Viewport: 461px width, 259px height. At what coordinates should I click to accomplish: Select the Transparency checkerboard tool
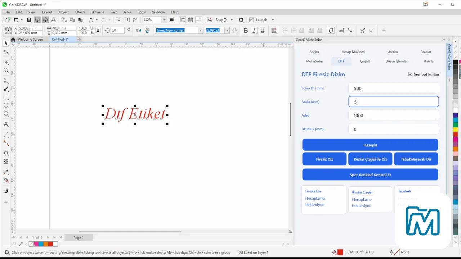coord(6,162)
